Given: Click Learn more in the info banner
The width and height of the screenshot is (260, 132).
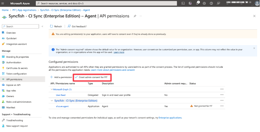Looking at the screenshot, I should coord(119,52).
